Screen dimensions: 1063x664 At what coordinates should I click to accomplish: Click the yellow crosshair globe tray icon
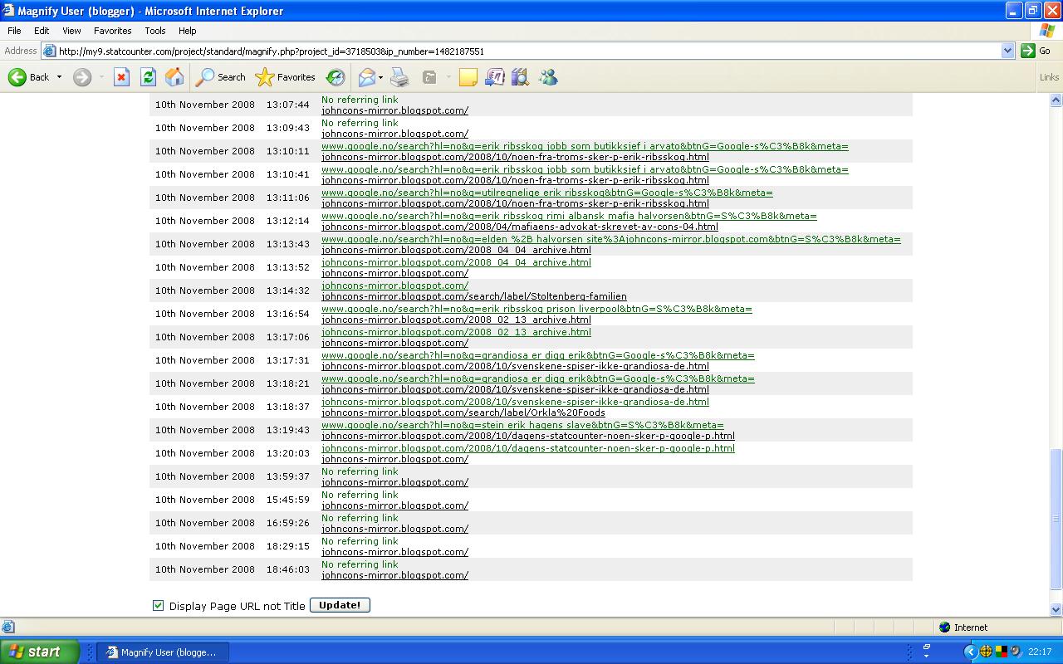987,652
